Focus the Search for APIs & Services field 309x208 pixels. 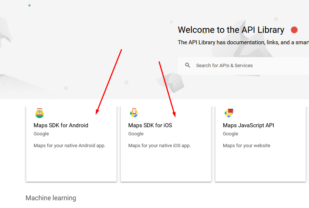coord(243,66)
